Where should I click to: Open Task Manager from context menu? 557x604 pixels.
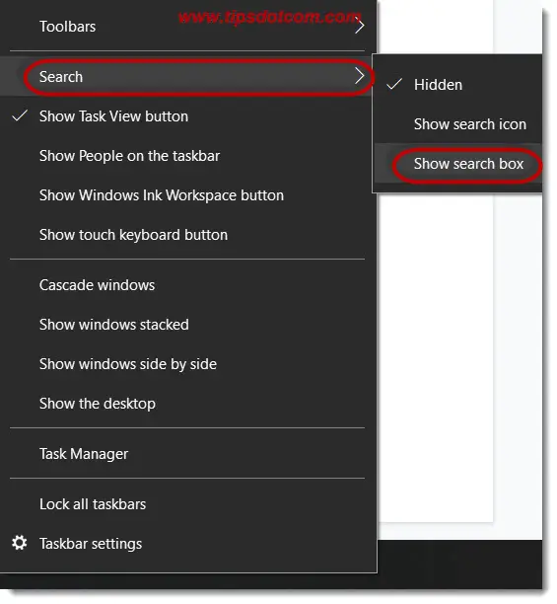pos(188,454)
